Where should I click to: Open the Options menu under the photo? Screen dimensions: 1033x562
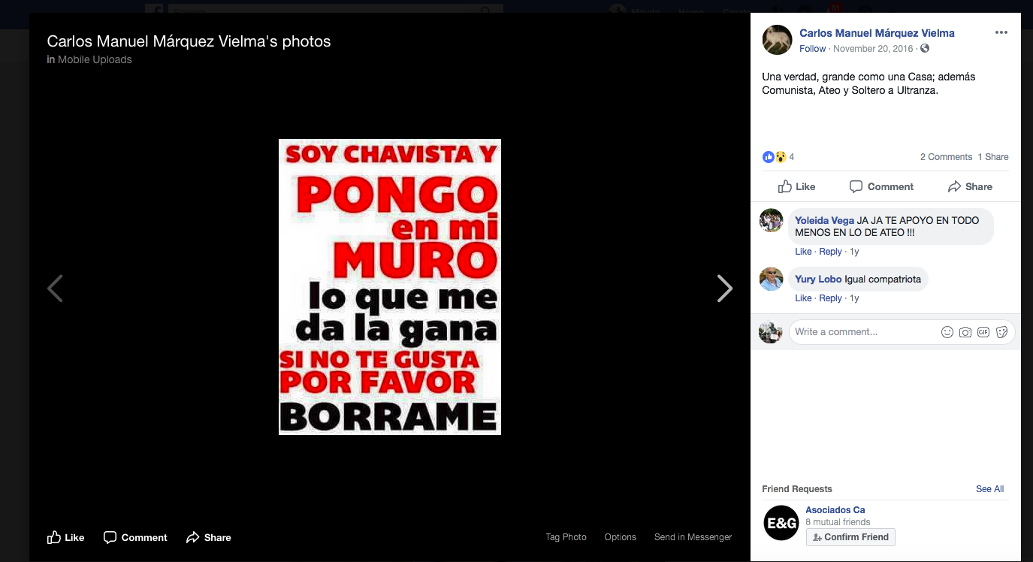tap(620, 537)
